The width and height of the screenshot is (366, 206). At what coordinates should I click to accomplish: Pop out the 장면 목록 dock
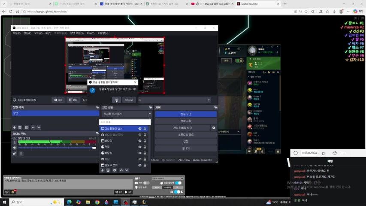97,107
